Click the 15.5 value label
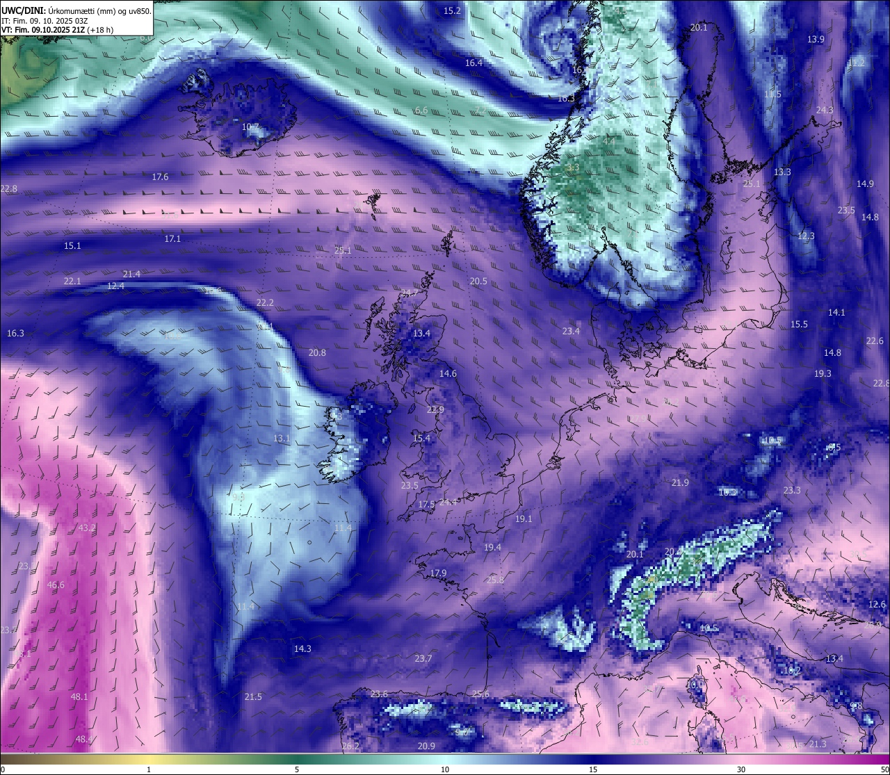Viewport: 890px width, 775px height. [x=799, y=324]
